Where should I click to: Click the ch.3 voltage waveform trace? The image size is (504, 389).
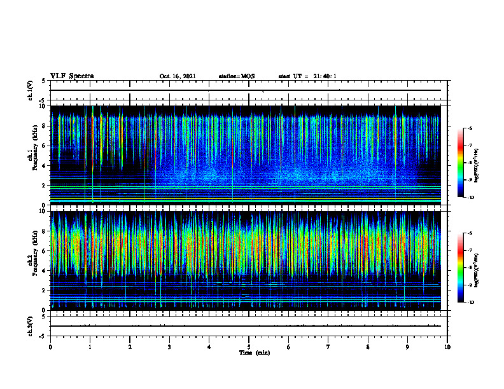(x=246, y=326)
